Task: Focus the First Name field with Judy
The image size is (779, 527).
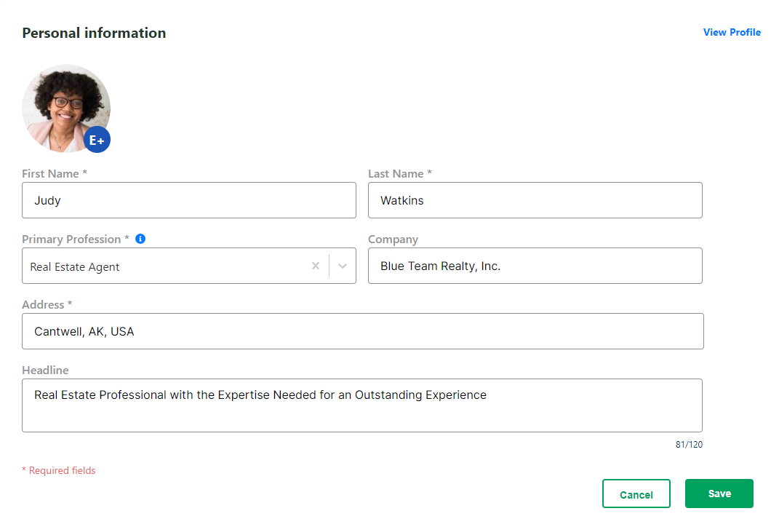Action: tap(189, 200)
